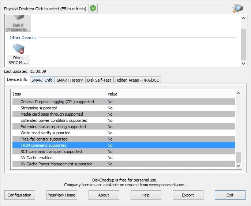Select Extended power conditions supported row

pyautogui.click(x=124, y=120)
